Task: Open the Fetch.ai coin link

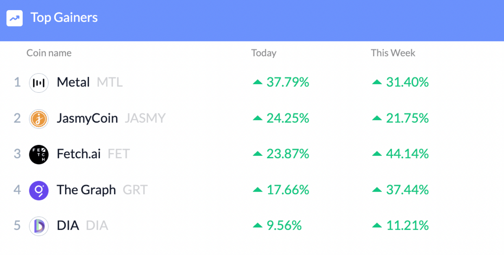Action: [x=79, y=154]
